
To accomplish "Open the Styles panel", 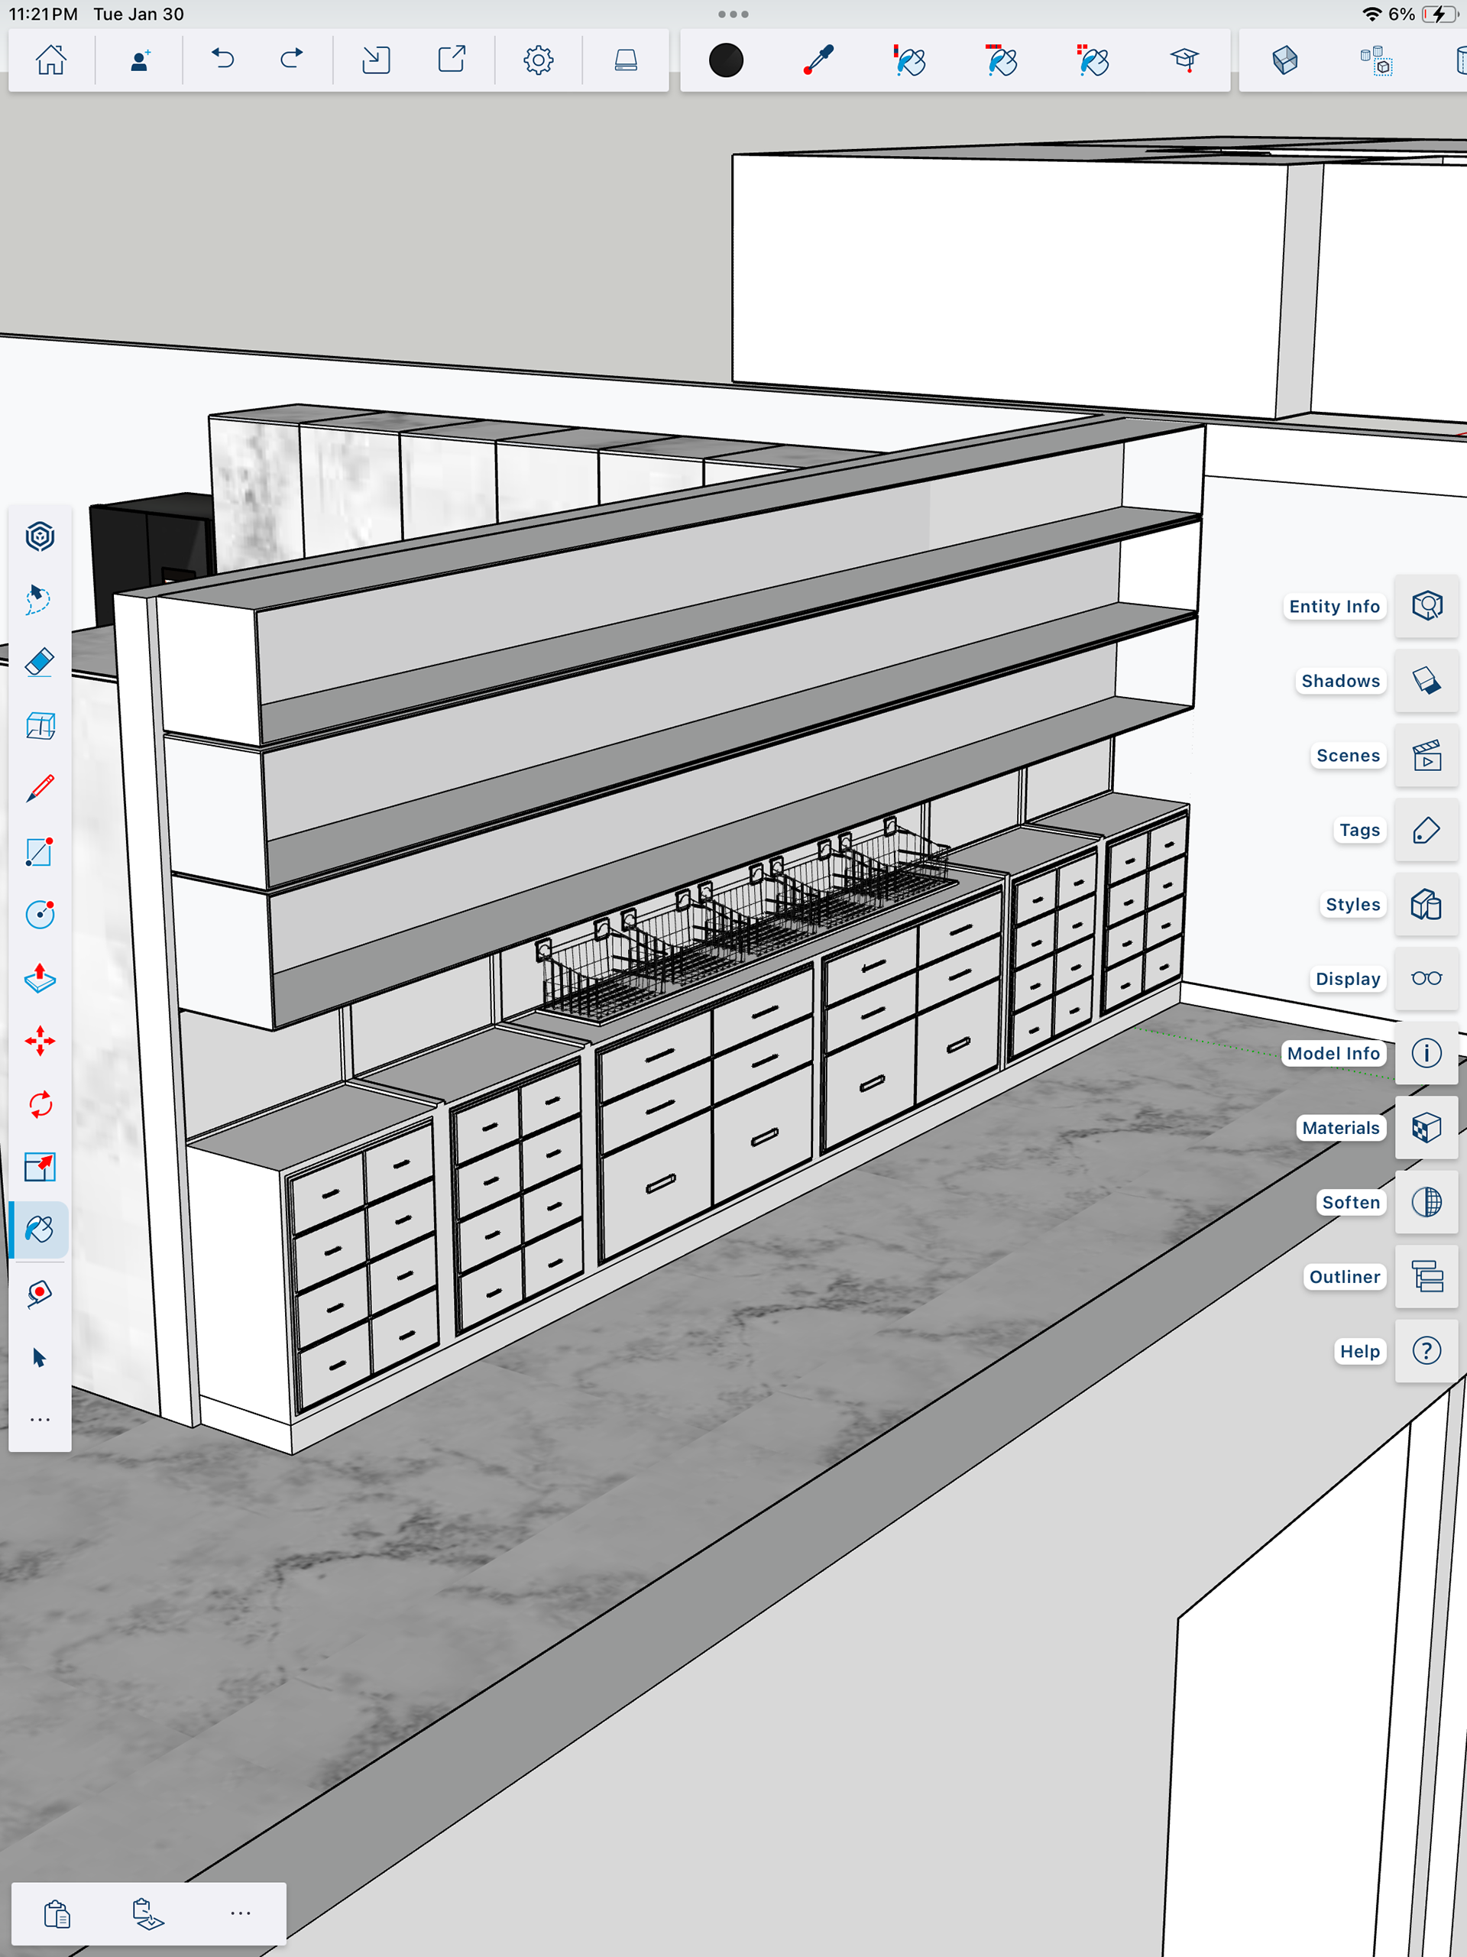I will [x=1426, y=904].
